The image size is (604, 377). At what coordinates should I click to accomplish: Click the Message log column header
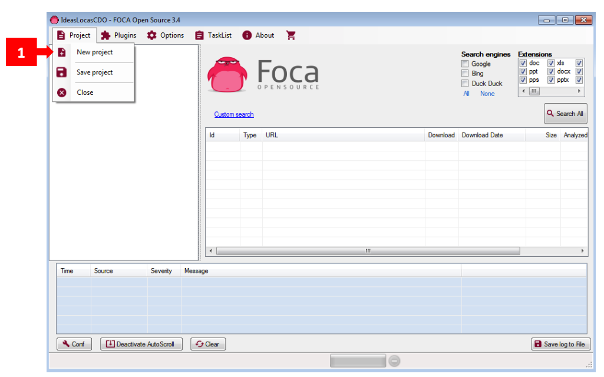pos(321,271)
